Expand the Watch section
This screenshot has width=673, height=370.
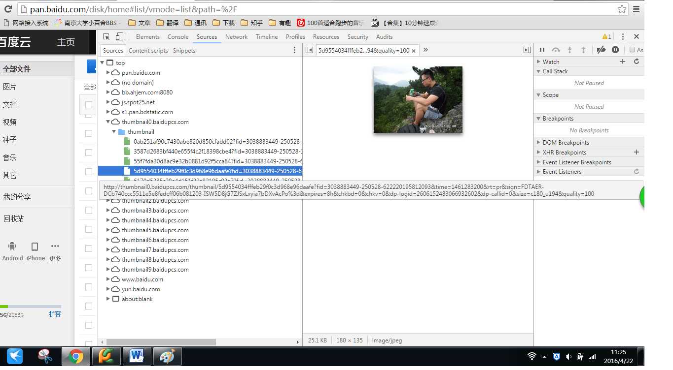pyautogui.click(x=538, y=62)
